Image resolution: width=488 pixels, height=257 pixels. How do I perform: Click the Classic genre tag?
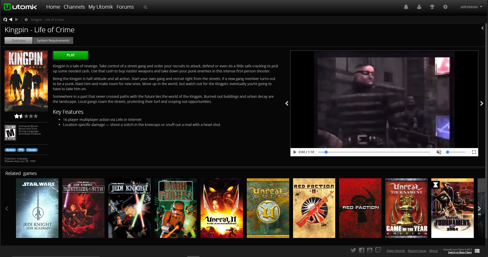click(32, 150)
